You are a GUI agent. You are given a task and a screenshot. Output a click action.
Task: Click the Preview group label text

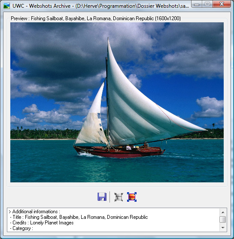pos(96,18)
